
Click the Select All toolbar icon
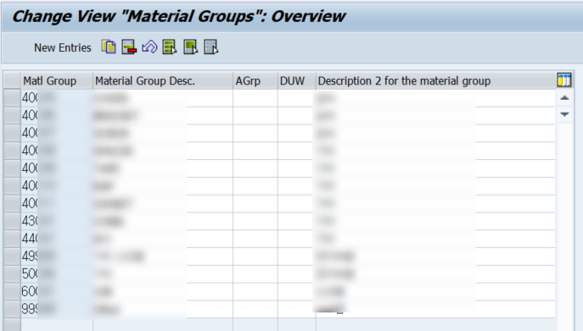point(170,47)
